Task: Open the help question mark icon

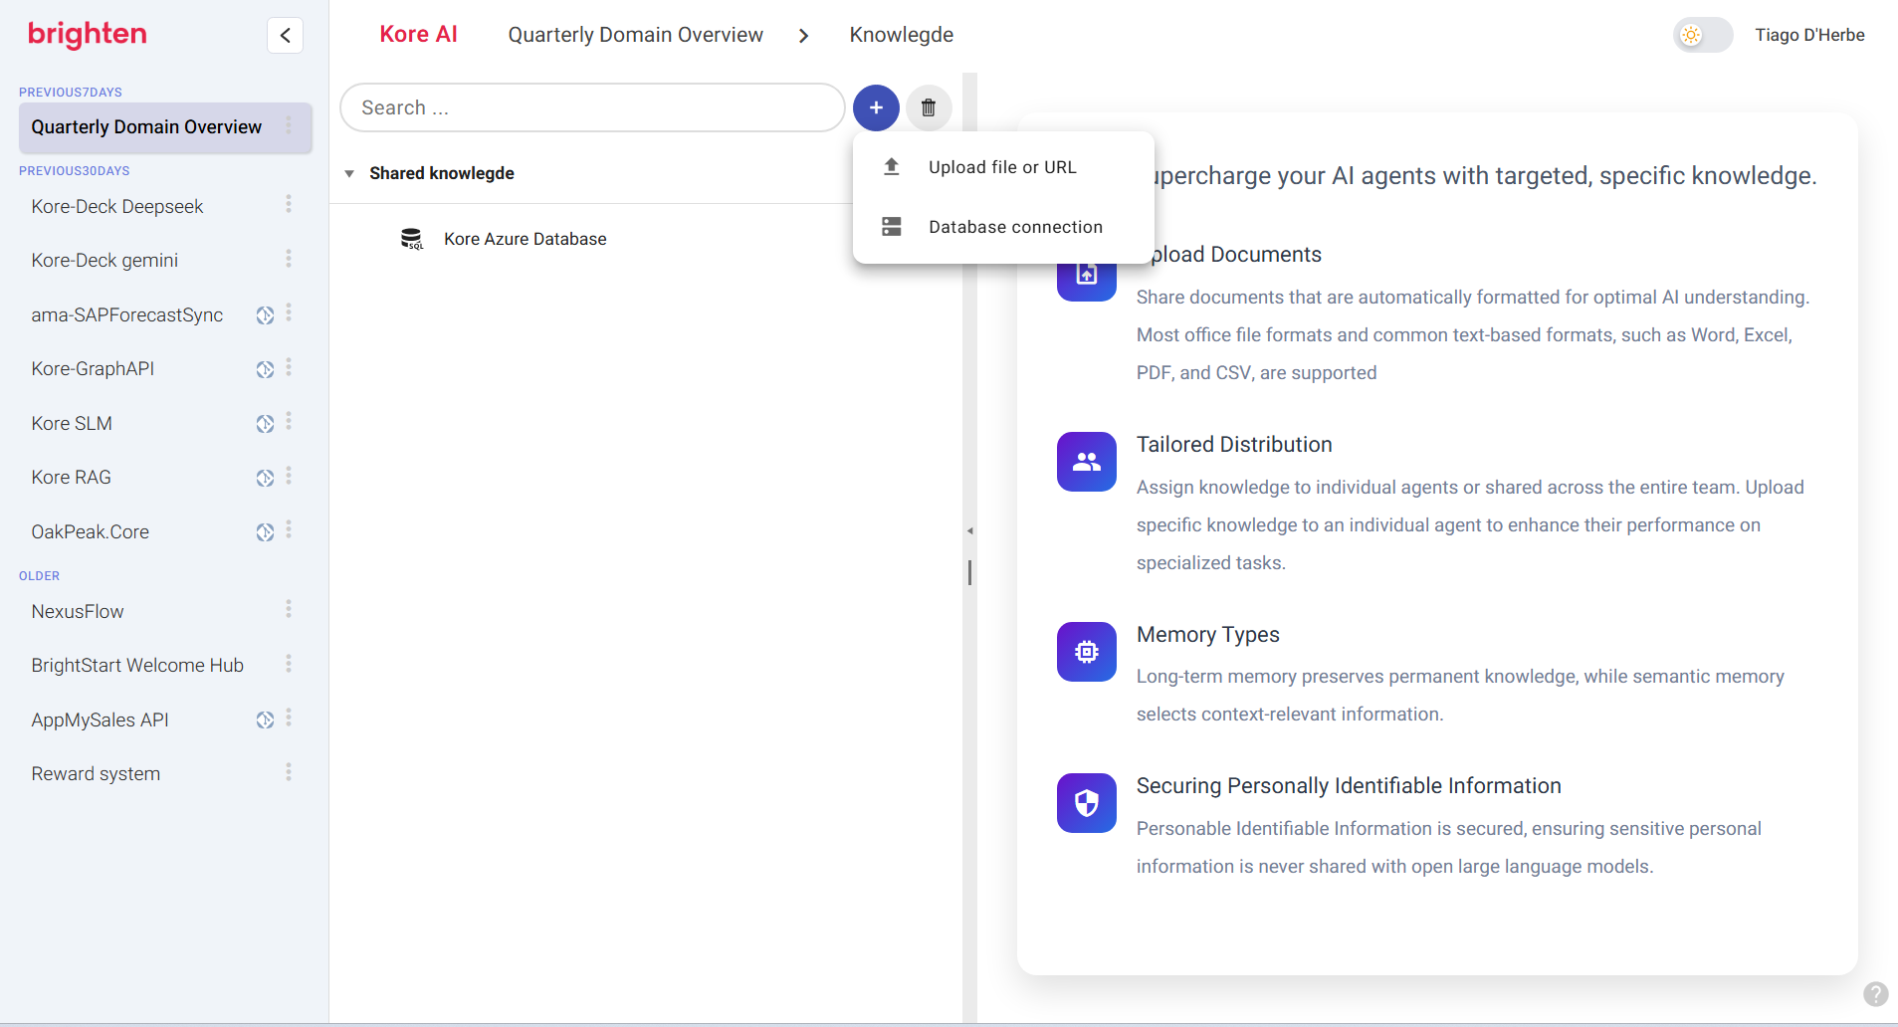Action: [x=1876, y=994]
